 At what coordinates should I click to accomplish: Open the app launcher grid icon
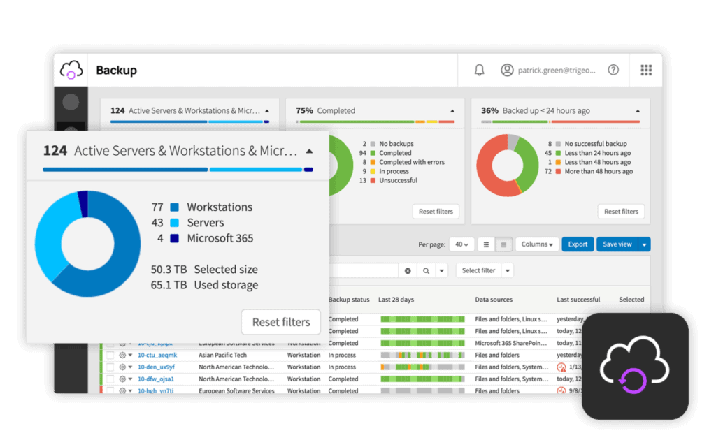point(645,70)
